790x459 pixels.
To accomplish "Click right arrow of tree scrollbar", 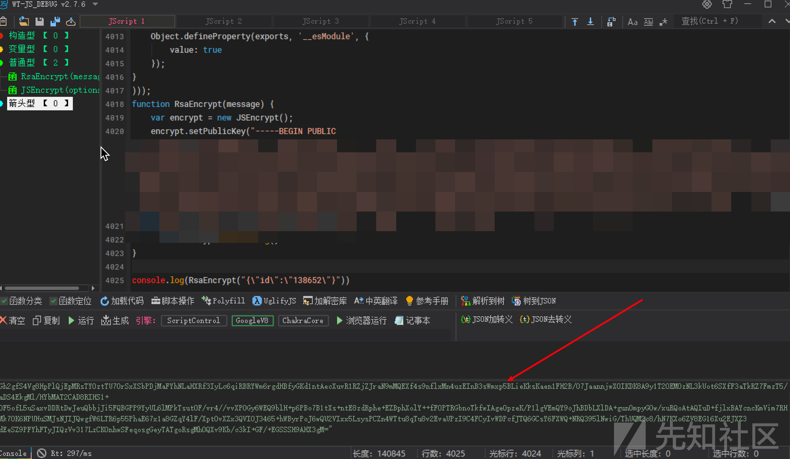I will click(93, 288).
